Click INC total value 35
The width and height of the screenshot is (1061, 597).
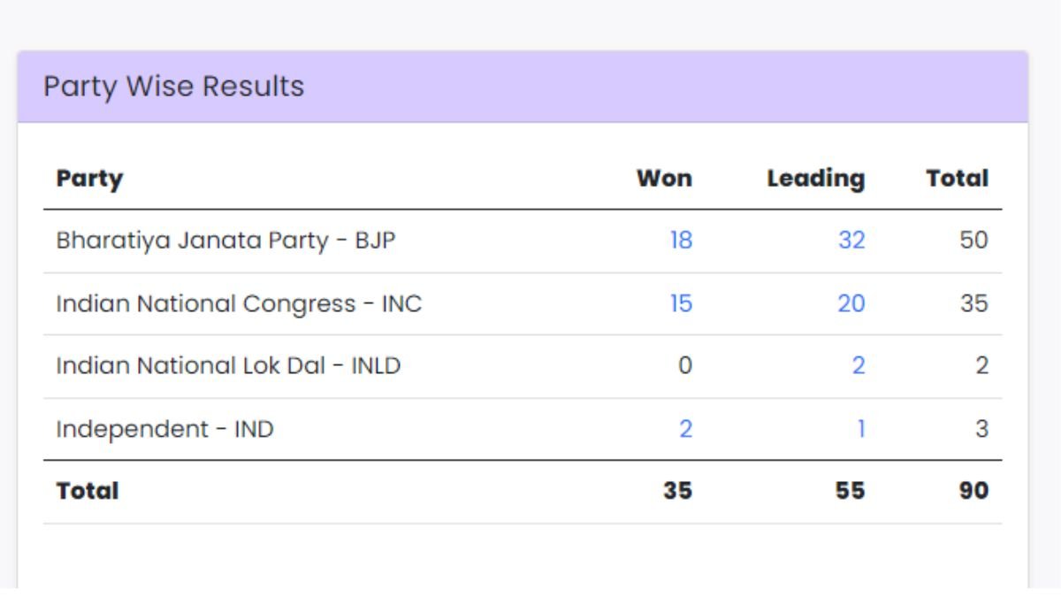pos(974,303)
